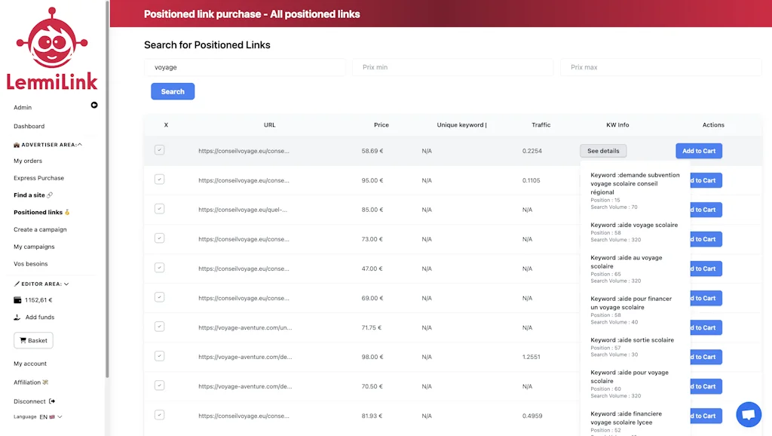772x436 pixels.
Task: Click the wallet balance icon
Action: tap(17, 300)
